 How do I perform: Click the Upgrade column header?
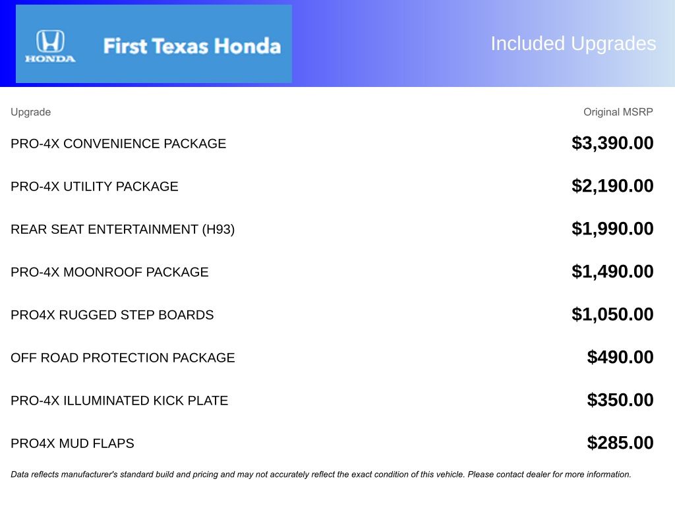coord(30,112)
